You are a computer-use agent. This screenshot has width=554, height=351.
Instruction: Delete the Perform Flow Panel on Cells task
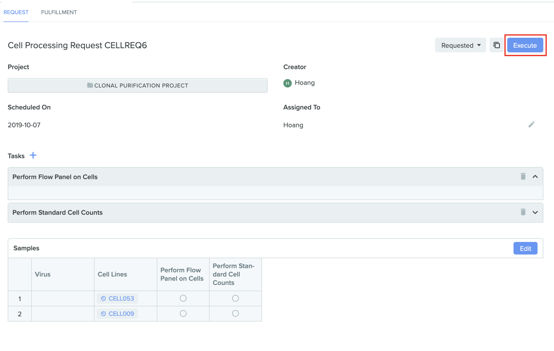(523, 177)
